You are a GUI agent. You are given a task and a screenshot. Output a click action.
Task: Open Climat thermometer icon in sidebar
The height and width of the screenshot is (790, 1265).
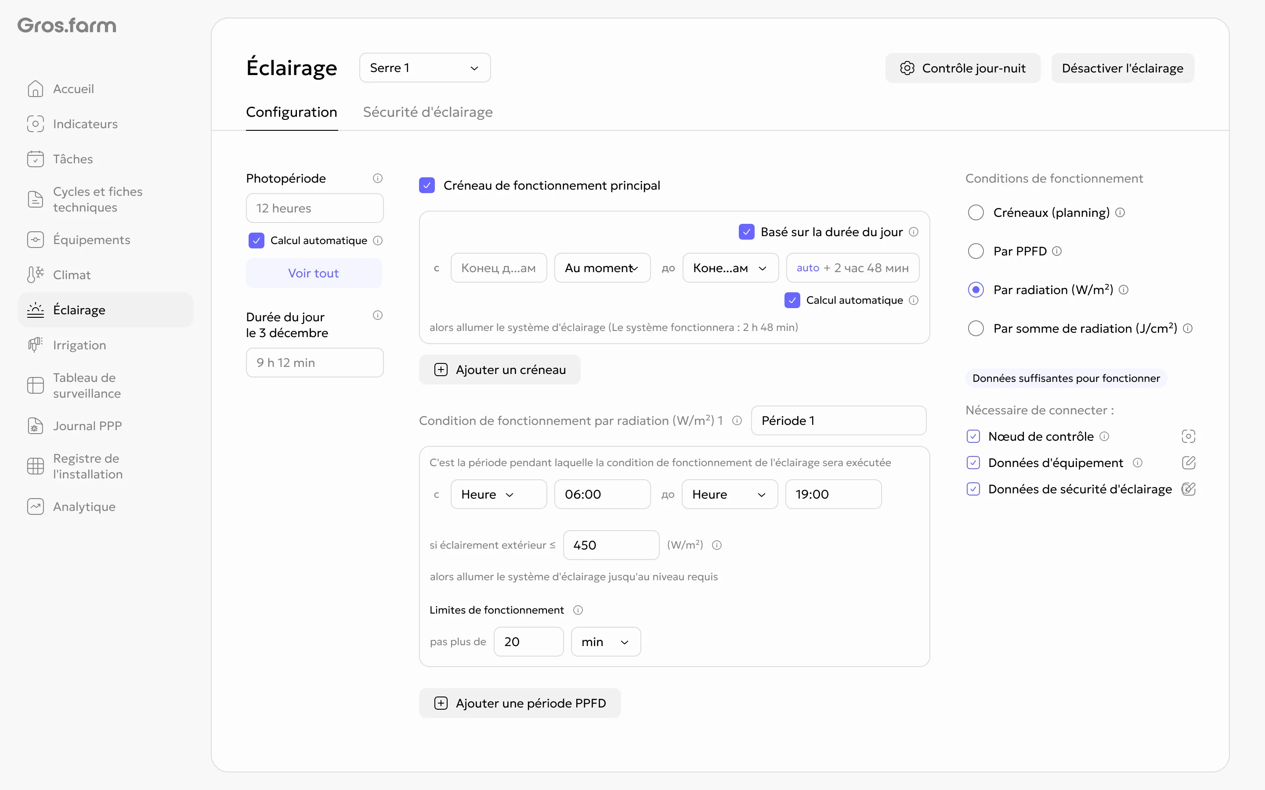(x=35, y=275)
